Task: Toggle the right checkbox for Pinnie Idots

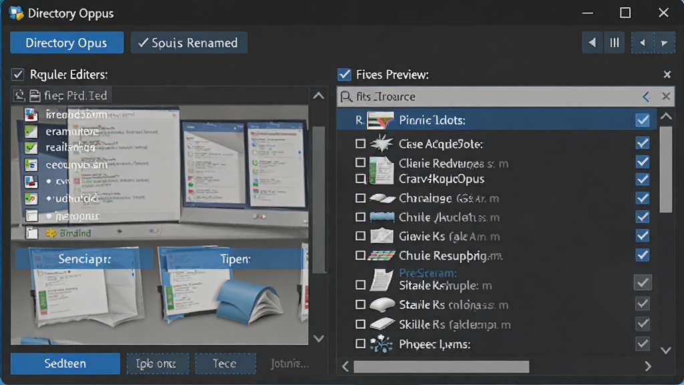Action: 643,120
